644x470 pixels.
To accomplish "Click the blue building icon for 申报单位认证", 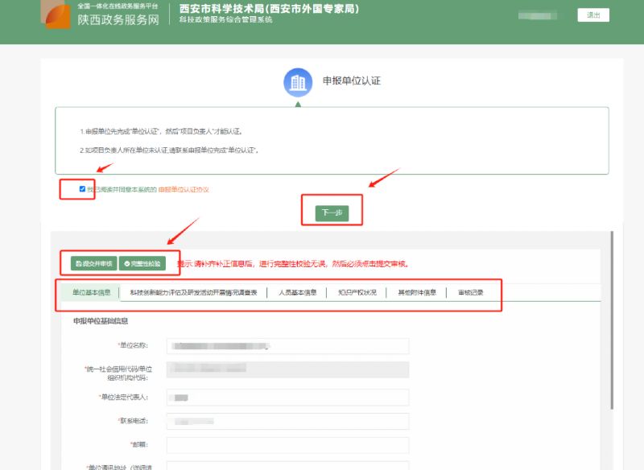I will pyautogui.click(x=298, y=82).
